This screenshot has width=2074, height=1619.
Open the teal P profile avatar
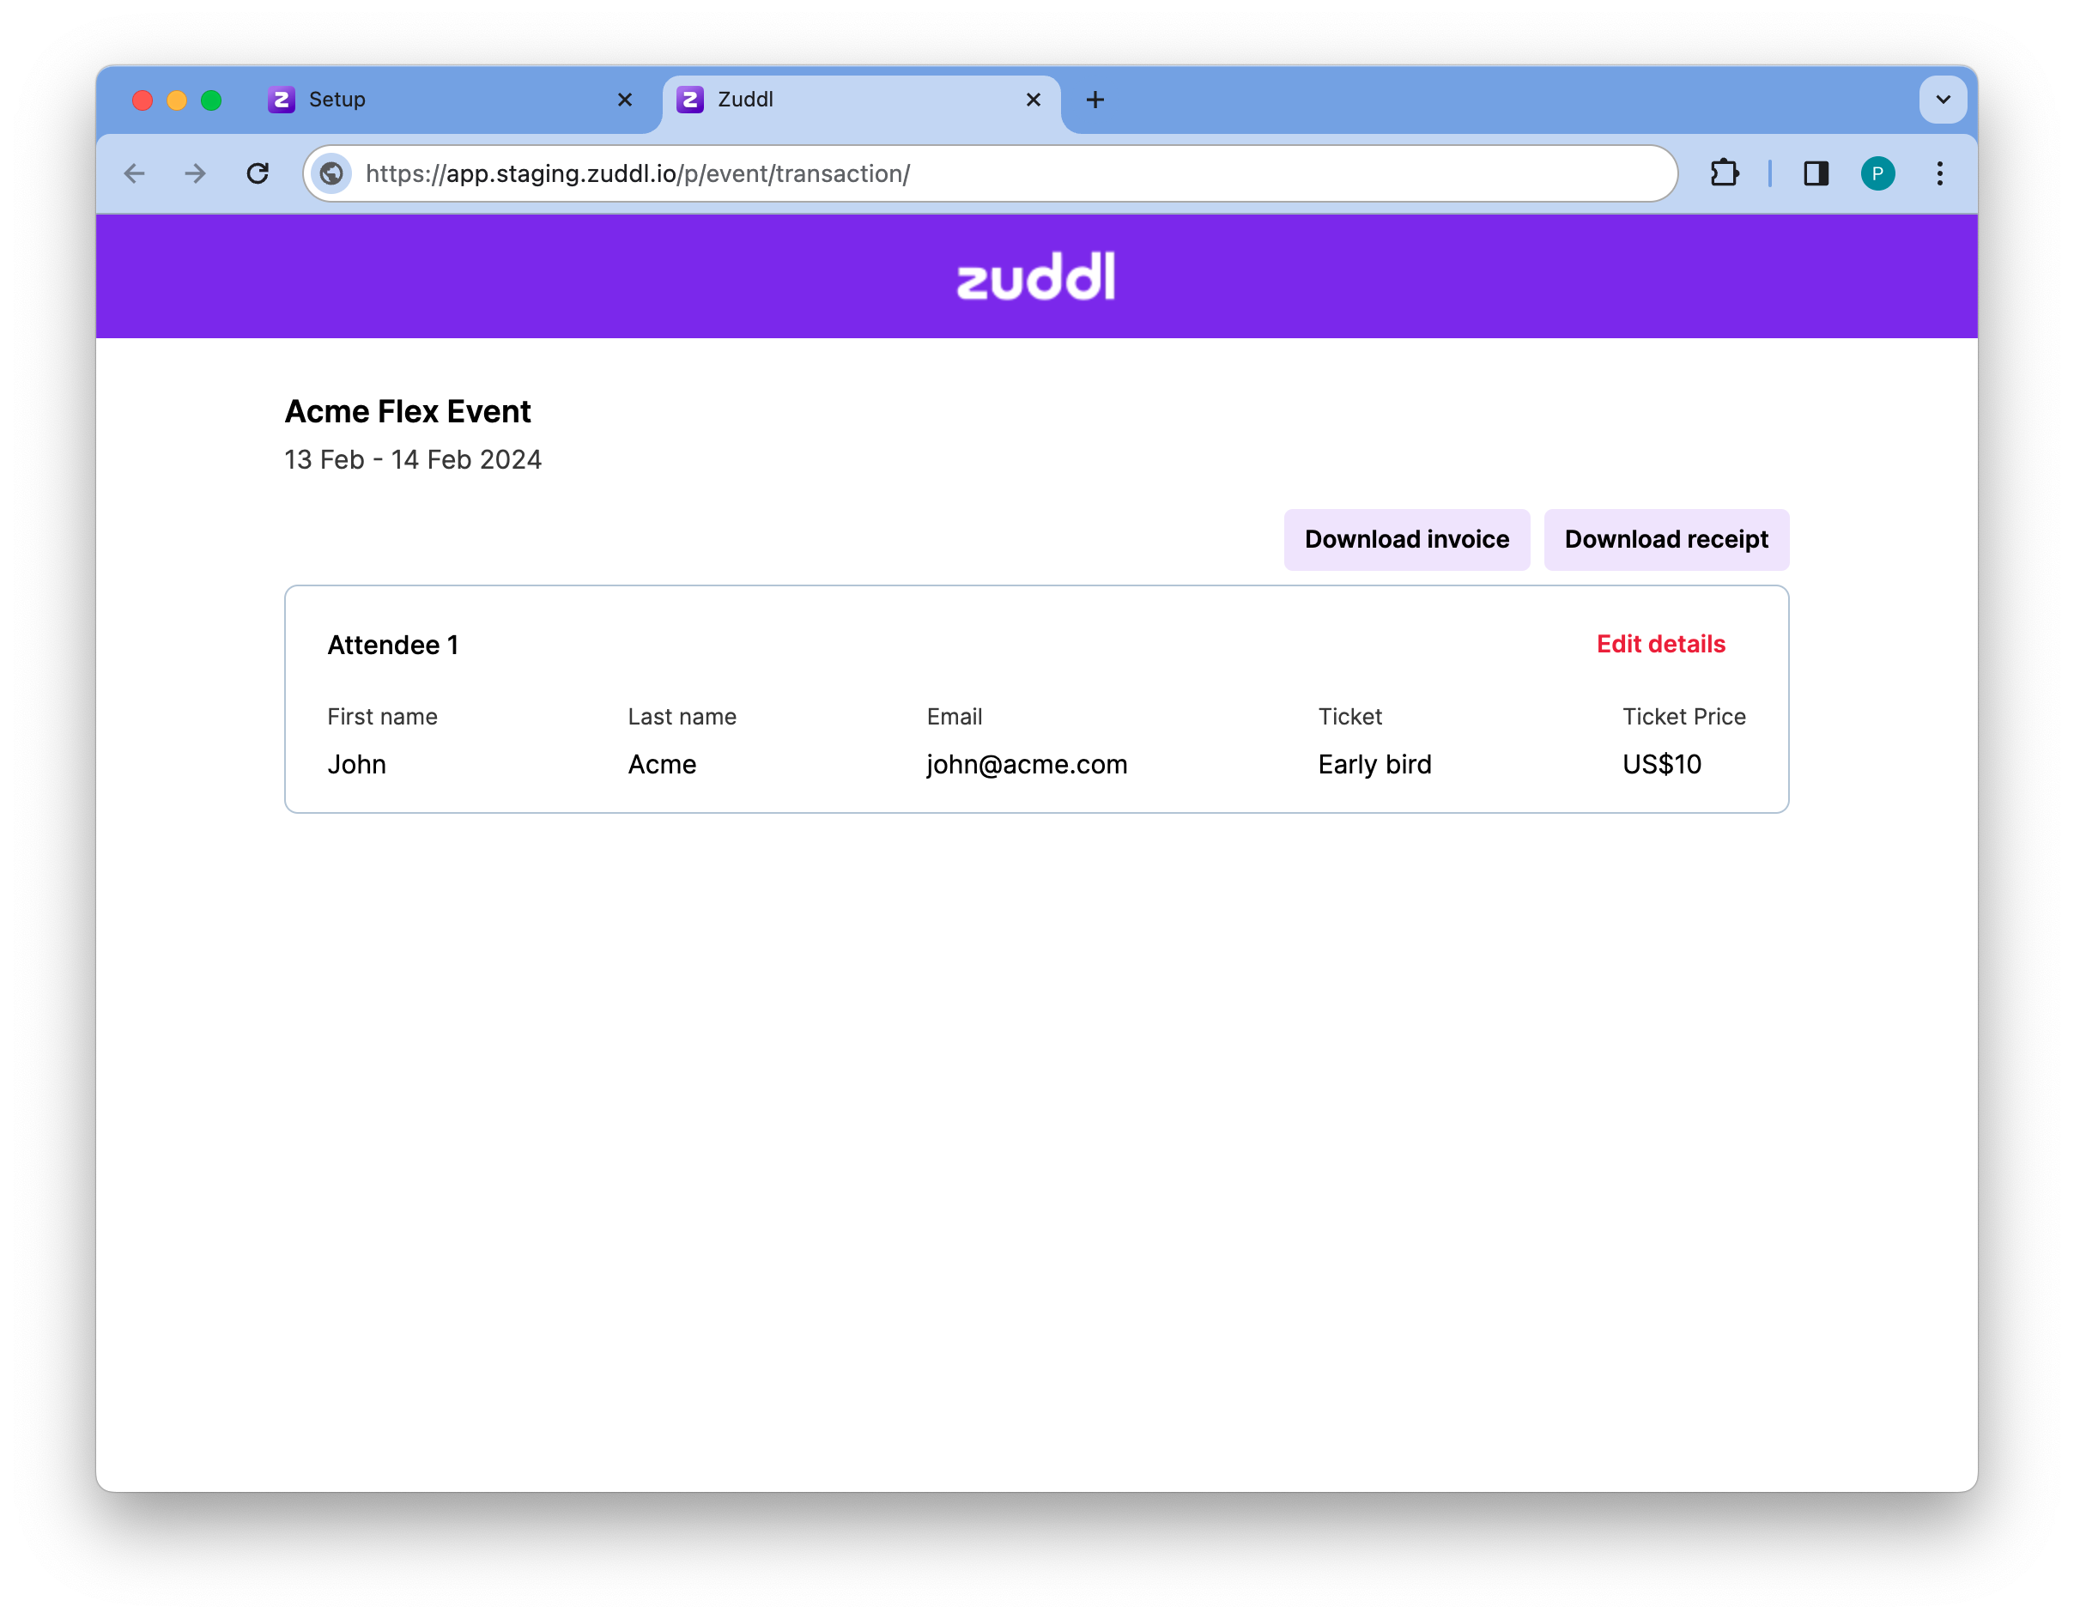point(1877,173)
